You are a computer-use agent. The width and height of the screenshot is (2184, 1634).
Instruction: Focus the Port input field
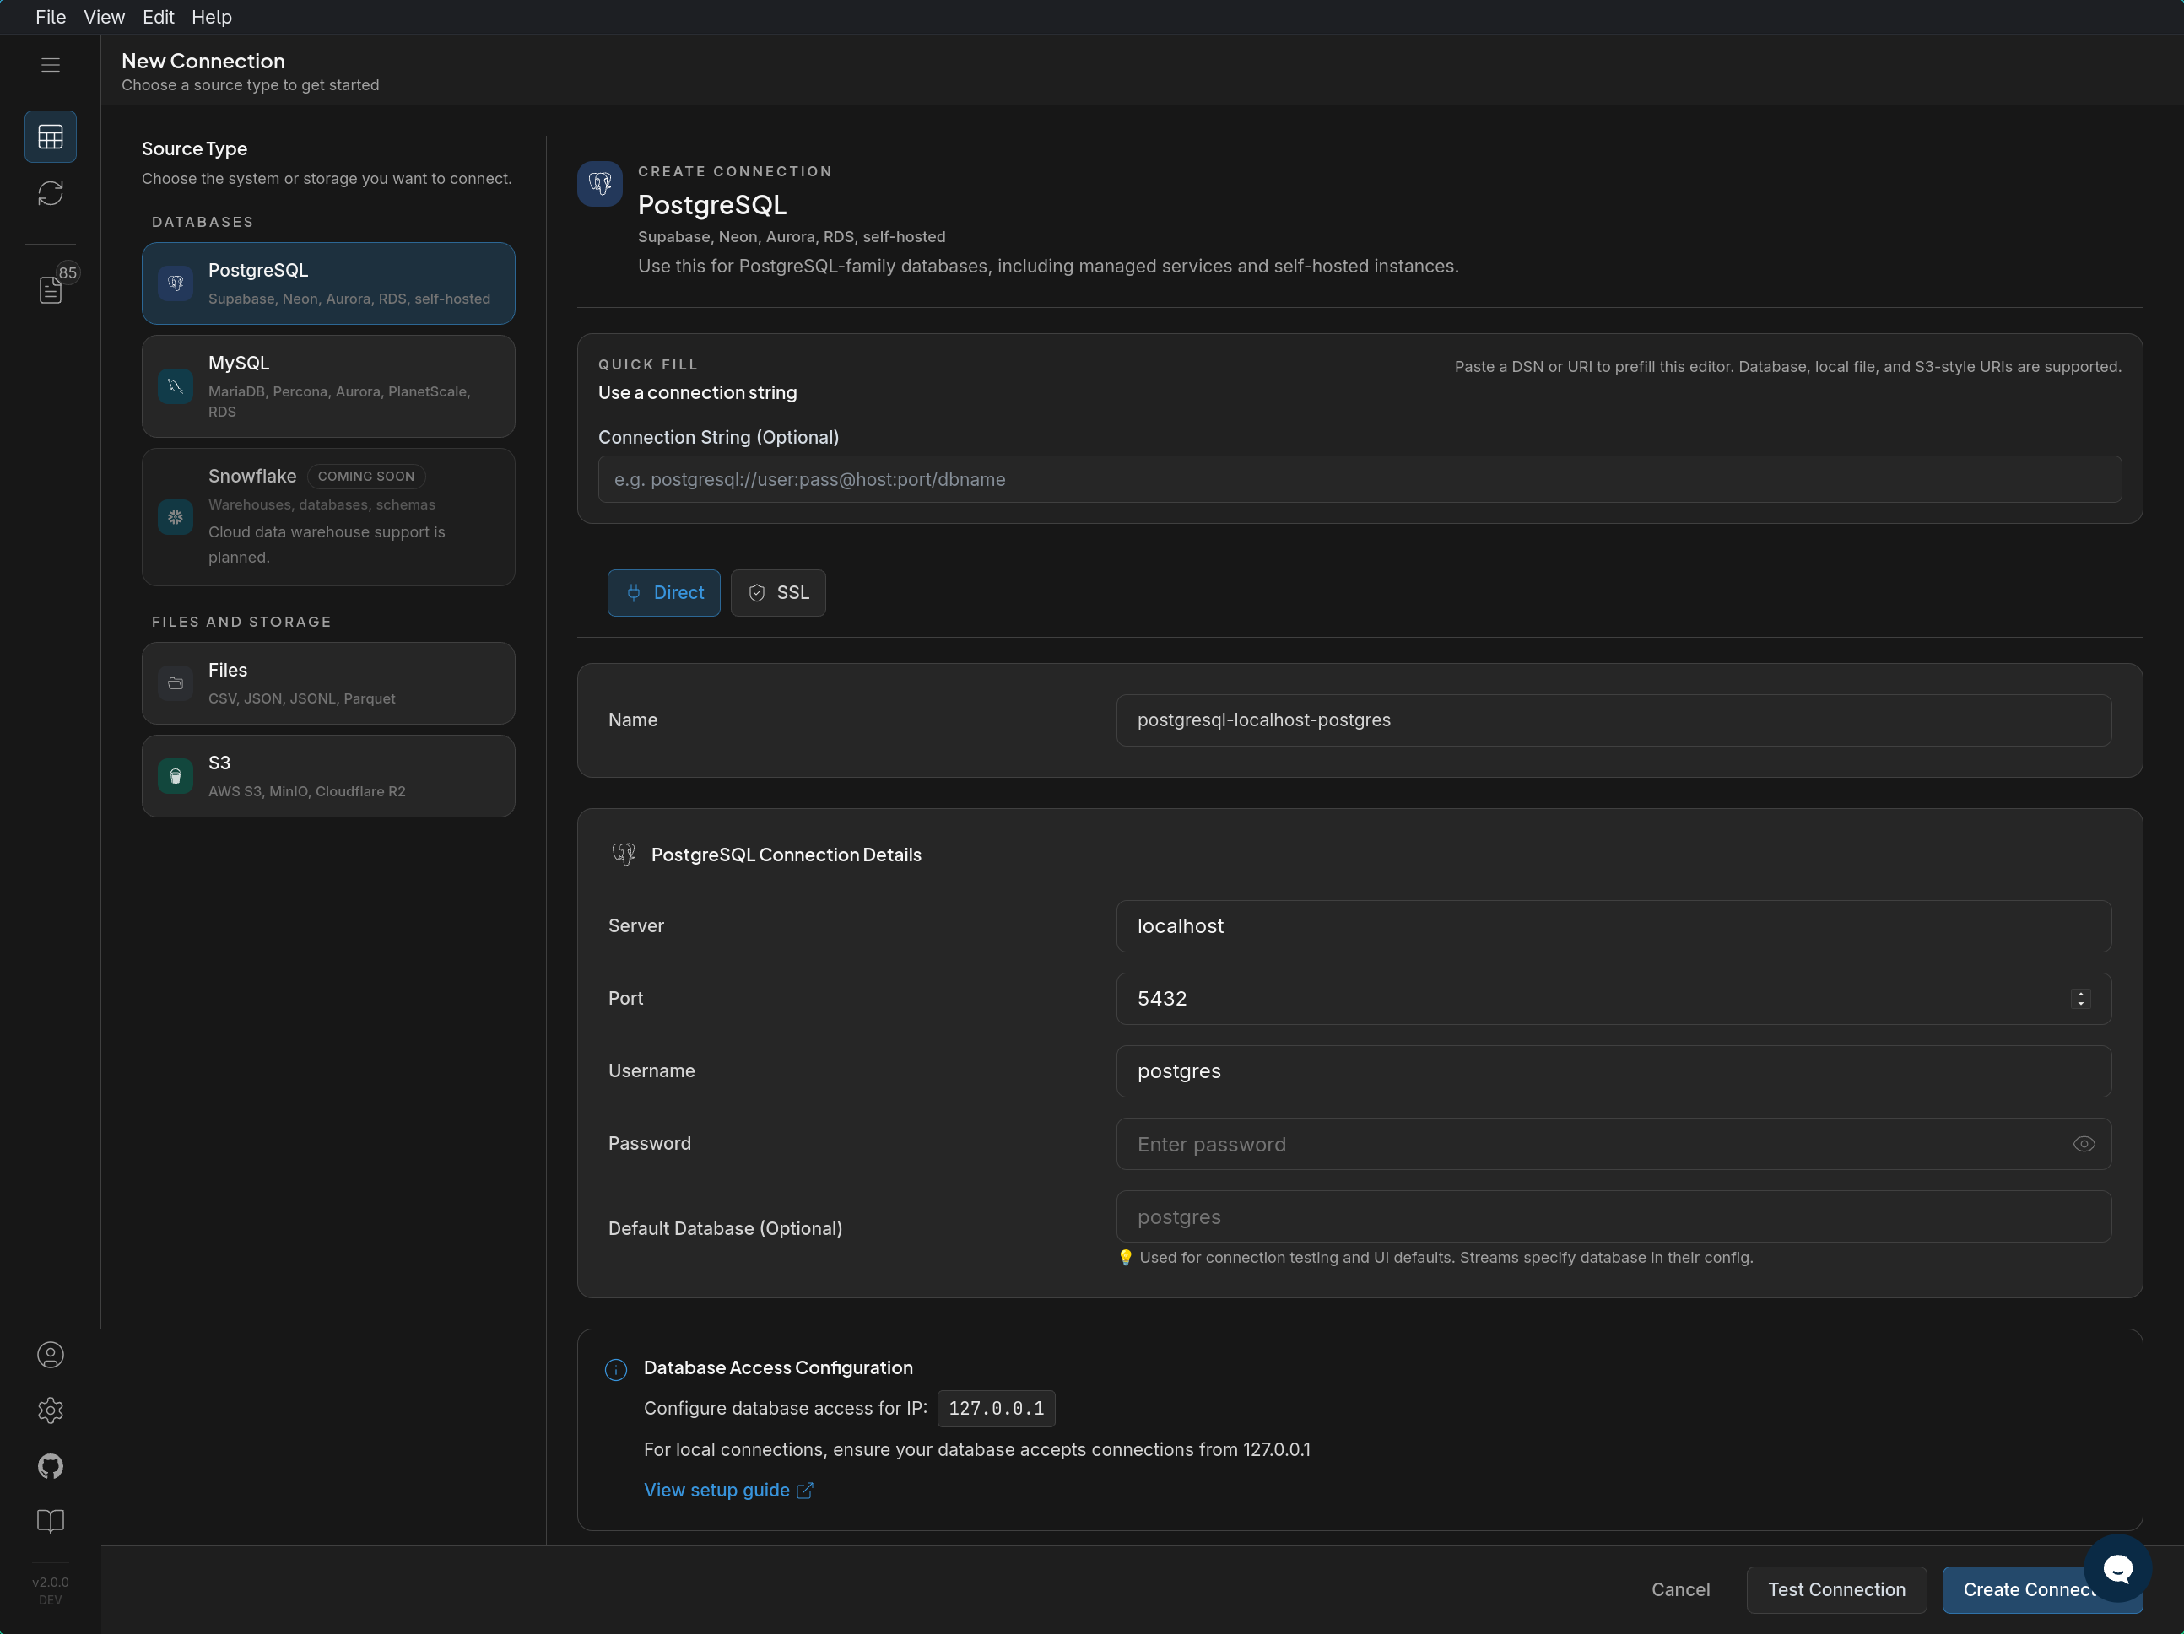[x=1614, y=999]
